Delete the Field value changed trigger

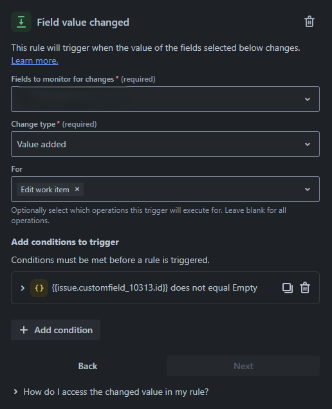click(x=309, y=22)
